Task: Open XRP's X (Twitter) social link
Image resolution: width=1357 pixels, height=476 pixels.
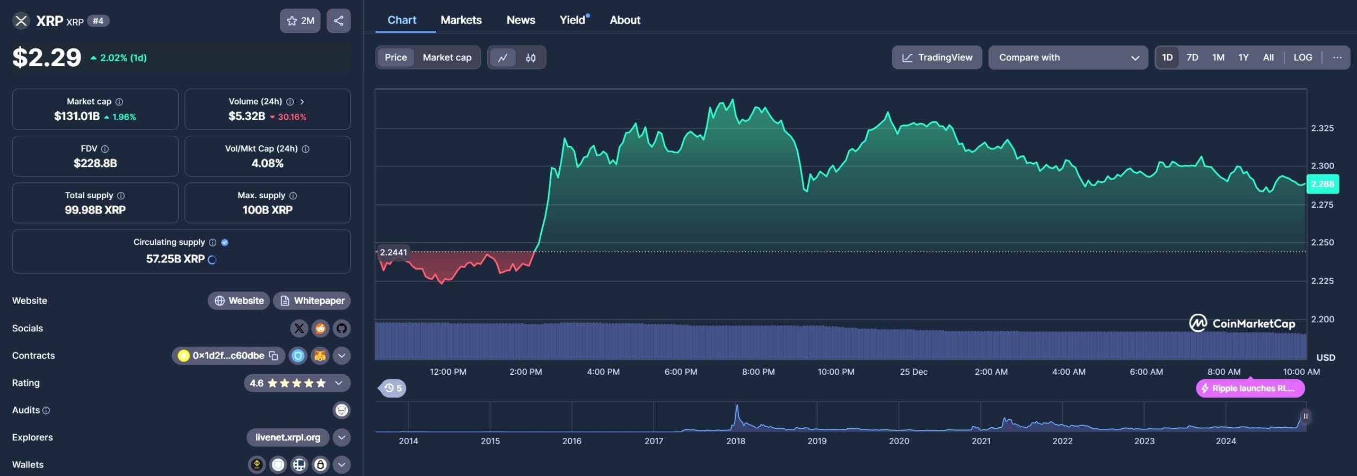Action: point(299,329)
